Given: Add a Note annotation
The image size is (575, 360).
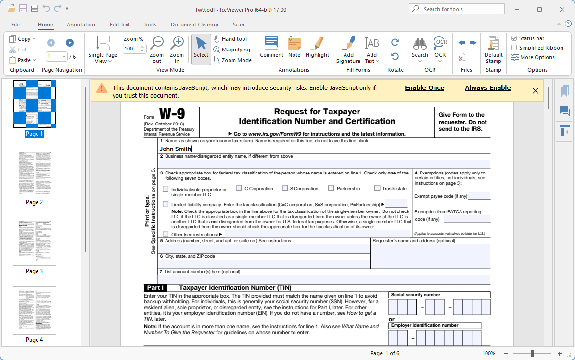Looking at the screenshot, I should click(294, 43).
